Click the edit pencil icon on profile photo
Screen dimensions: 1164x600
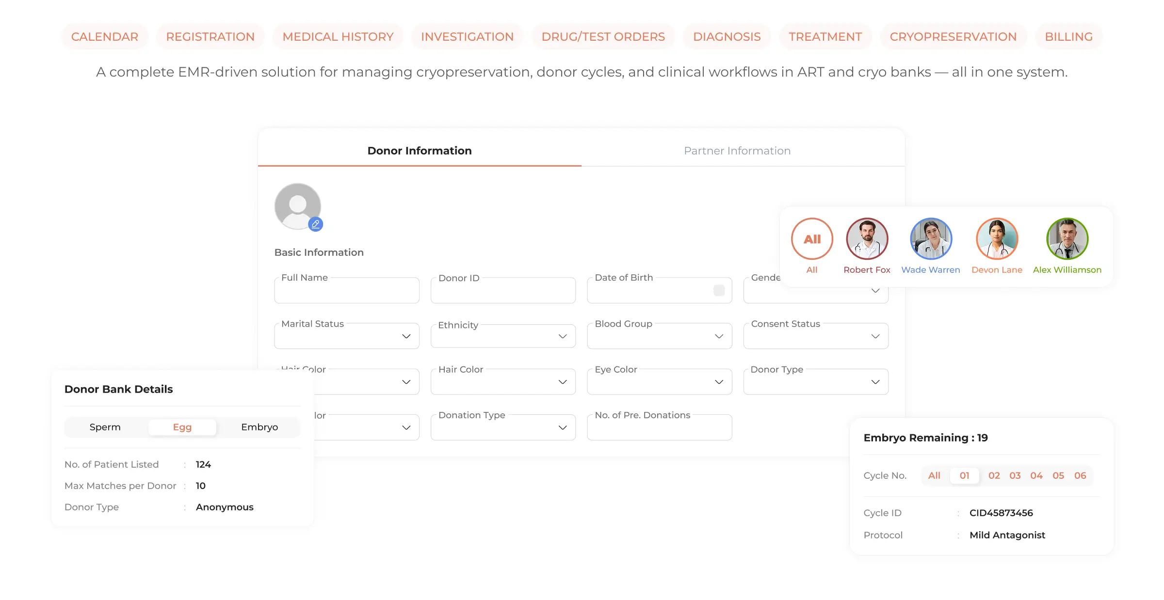(x=316, y=224)
